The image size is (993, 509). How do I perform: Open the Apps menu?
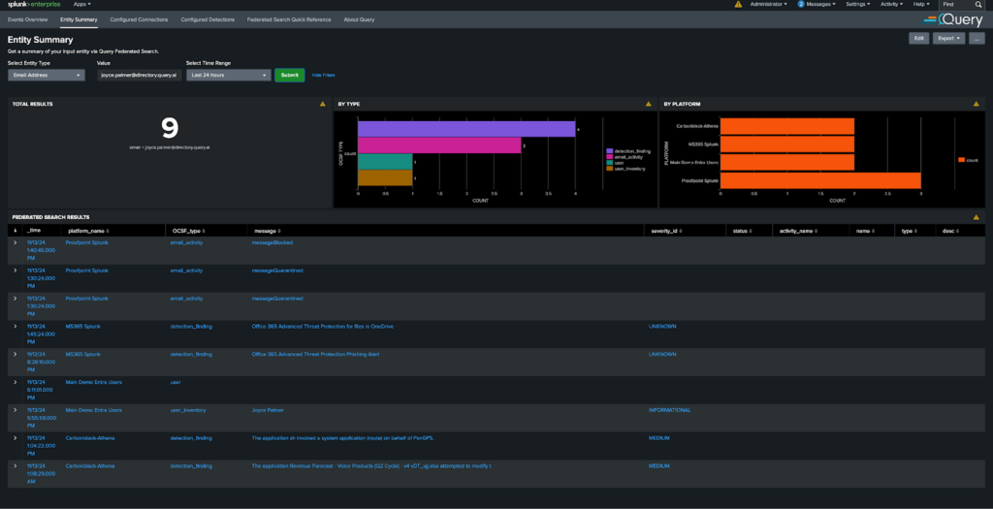(x=81, y=5)
